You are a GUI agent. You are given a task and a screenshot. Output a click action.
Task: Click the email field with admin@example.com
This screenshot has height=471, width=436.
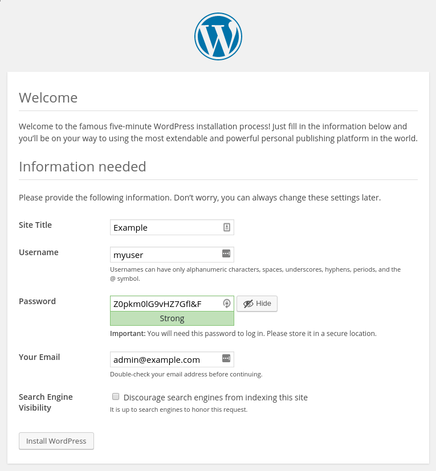click(165, 359)
